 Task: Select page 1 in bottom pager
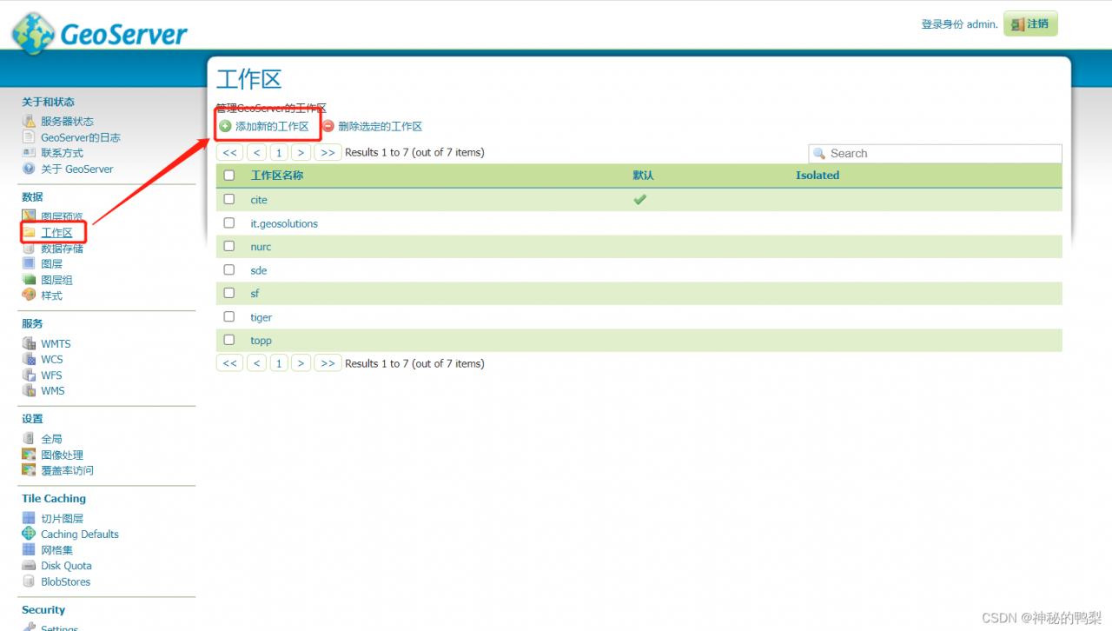[279, 363]
